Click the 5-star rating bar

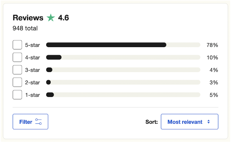(x=123, y=45)
